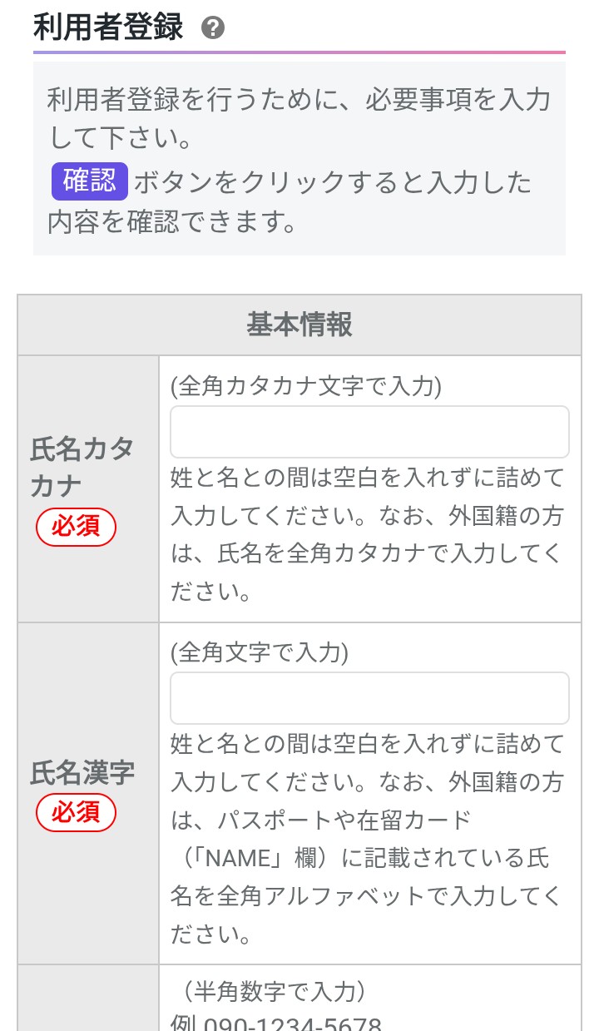This screenshot has height=1031, width=599.
Task: Click the help question mark icon
Action: [x=213, y=29]
